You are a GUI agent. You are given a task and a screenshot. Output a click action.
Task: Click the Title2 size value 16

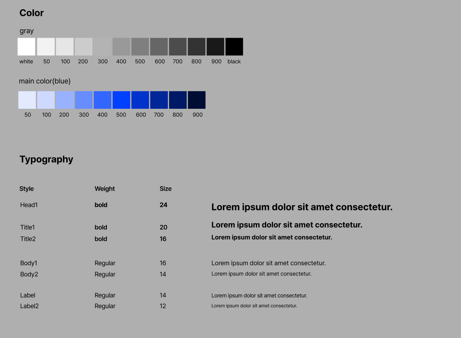pos(163,239)
